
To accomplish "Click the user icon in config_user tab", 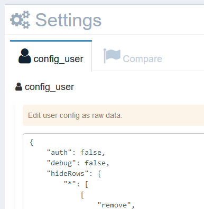I will click(x=25, y=56).
